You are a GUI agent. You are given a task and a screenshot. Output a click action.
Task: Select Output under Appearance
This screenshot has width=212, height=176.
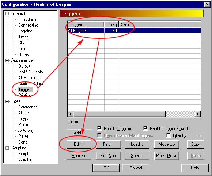pyautogui.click(x=24, y=66)
